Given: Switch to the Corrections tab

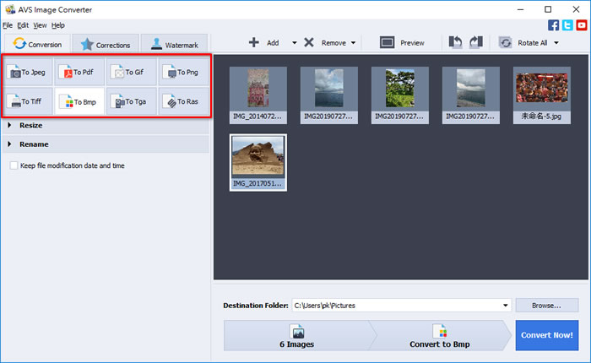Looking at the screenshot, I should point(106,44).
